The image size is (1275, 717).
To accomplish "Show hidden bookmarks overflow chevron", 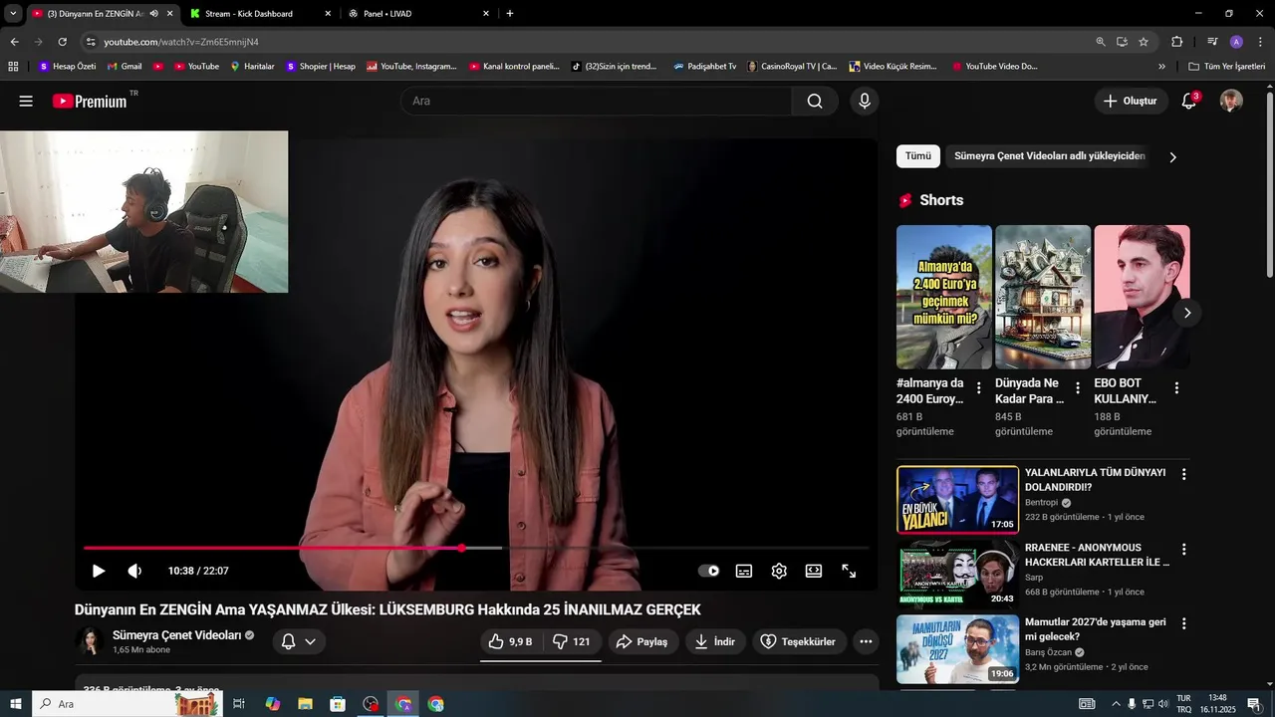I will pyautogui.click(x=1161, y=67).
